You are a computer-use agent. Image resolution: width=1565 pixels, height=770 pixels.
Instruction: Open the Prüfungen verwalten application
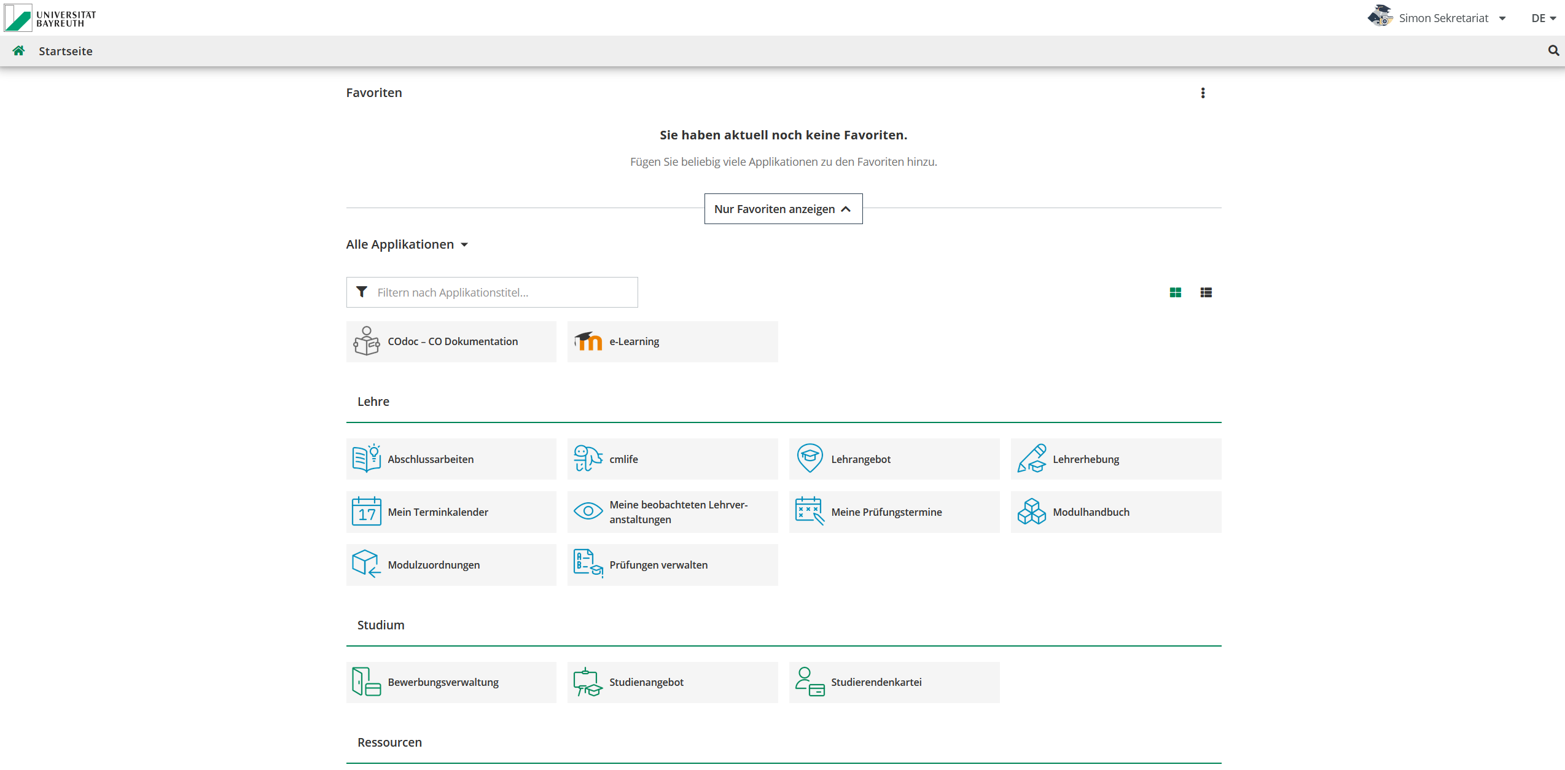click(x=673, y=565)
